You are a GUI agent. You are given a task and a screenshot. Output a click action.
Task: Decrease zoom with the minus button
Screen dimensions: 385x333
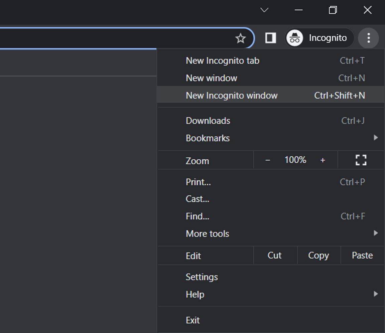(267, 160)
